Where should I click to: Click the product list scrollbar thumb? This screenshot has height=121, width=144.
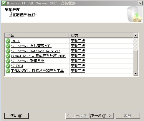click(x=136, y=60)
